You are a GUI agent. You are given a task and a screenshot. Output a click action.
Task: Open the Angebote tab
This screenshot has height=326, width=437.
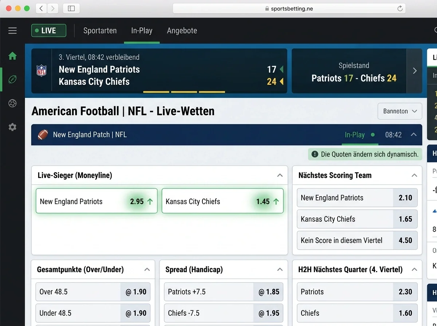[182, 31]
